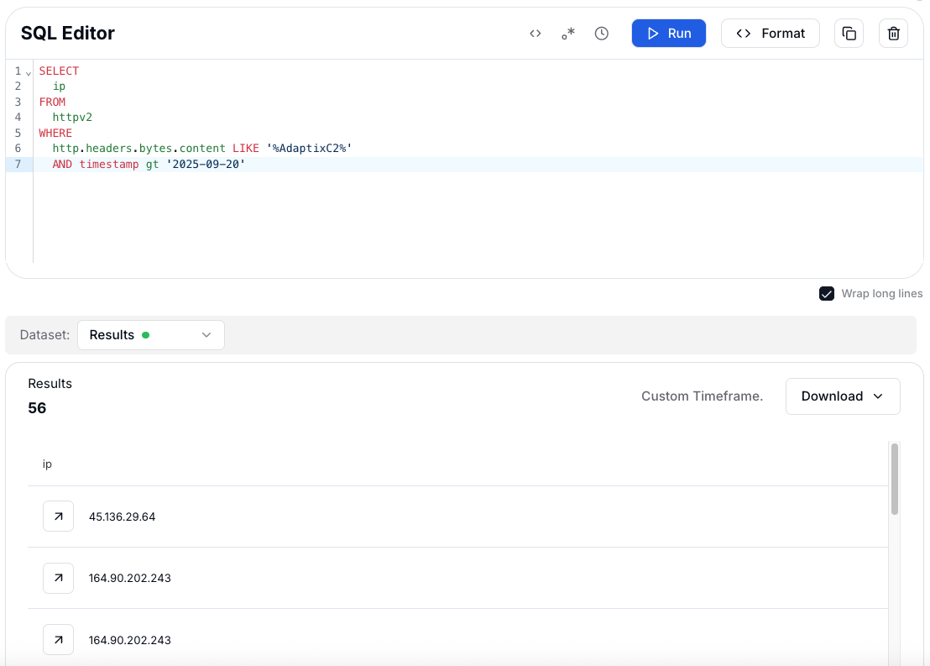Click the regex asterisk icon
930x666 pixels.
coord(568,34)
